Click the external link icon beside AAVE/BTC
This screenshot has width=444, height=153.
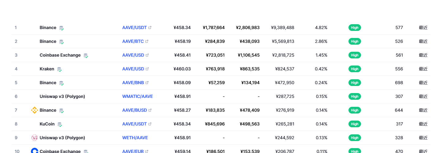[147, 41]
